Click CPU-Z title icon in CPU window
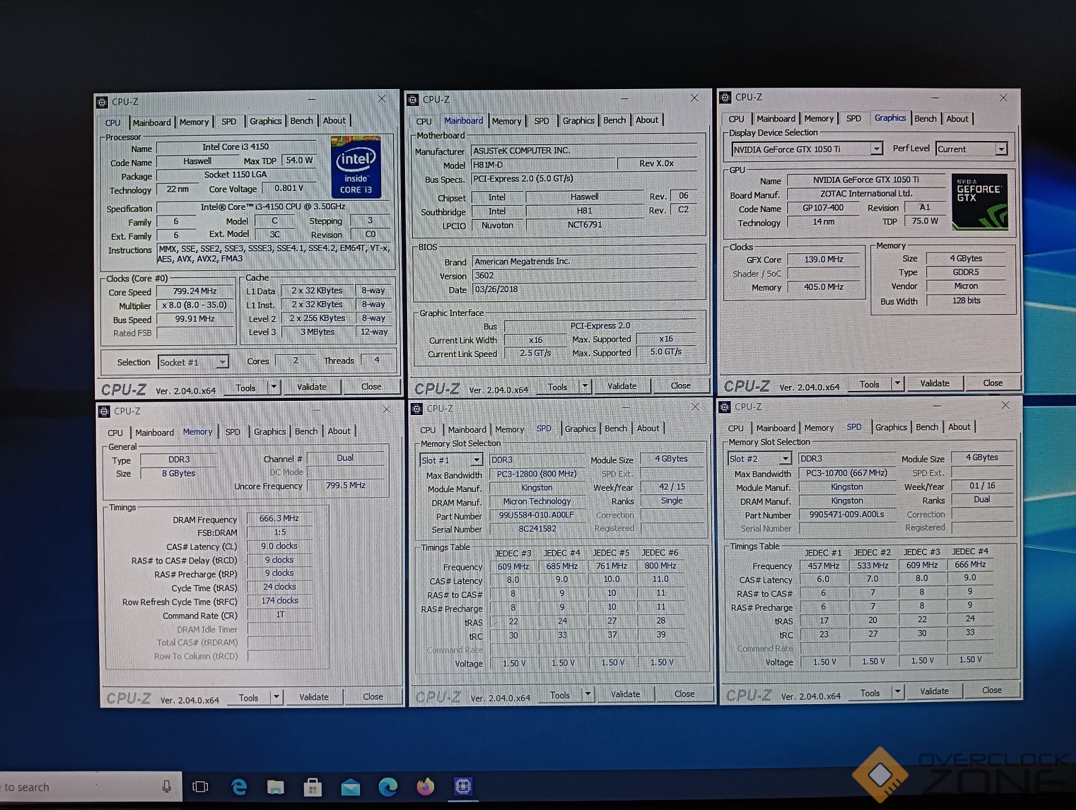This screenshot has height=810, width=1076. 102,102
